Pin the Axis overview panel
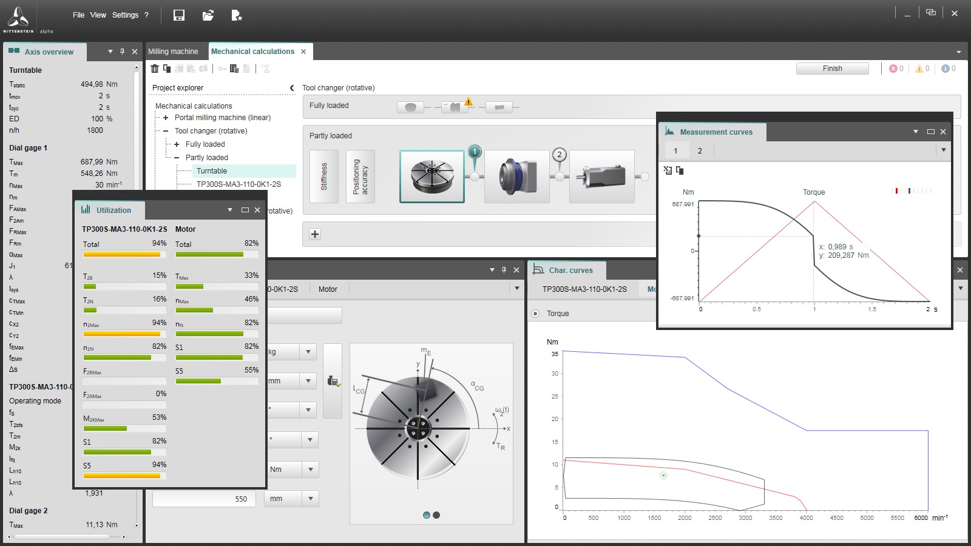 point(122,52)
